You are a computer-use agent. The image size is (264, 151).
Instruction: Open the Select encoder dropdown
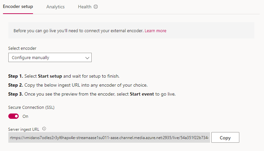[50, 57]
